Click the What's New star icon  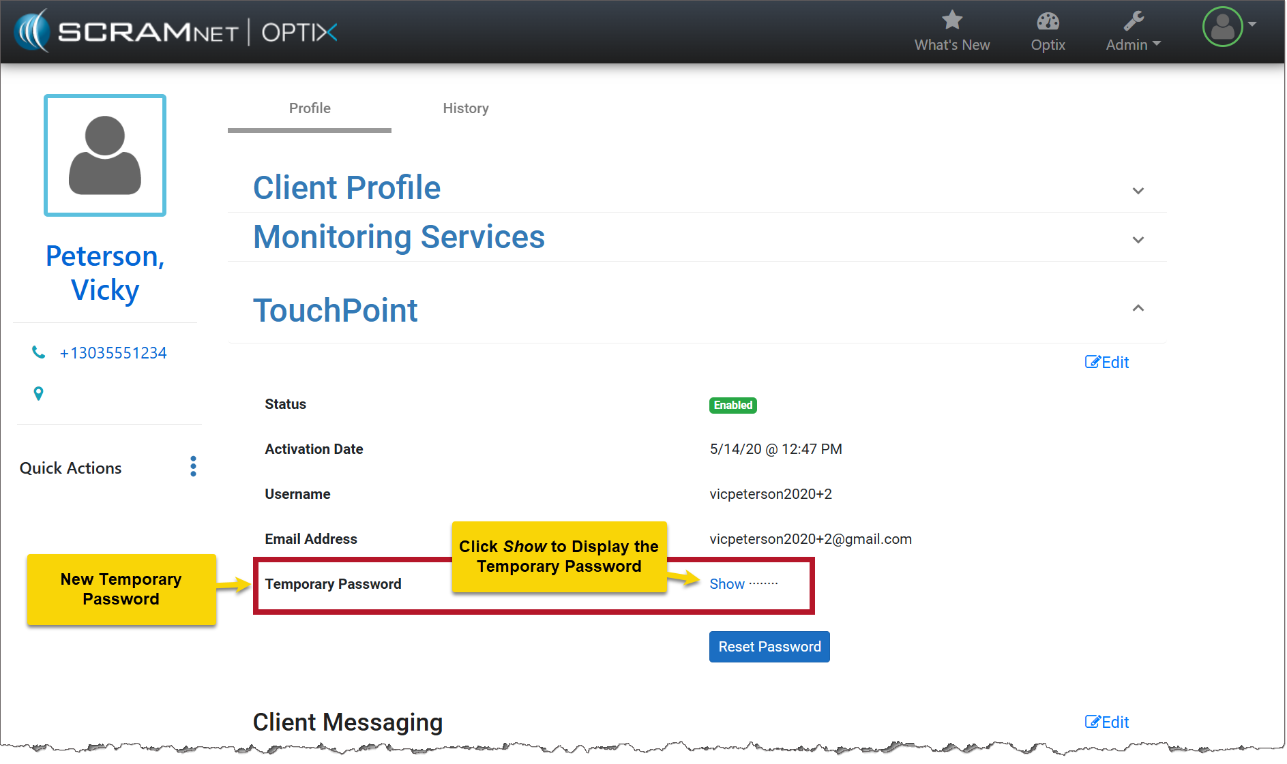tap(951, 20)
